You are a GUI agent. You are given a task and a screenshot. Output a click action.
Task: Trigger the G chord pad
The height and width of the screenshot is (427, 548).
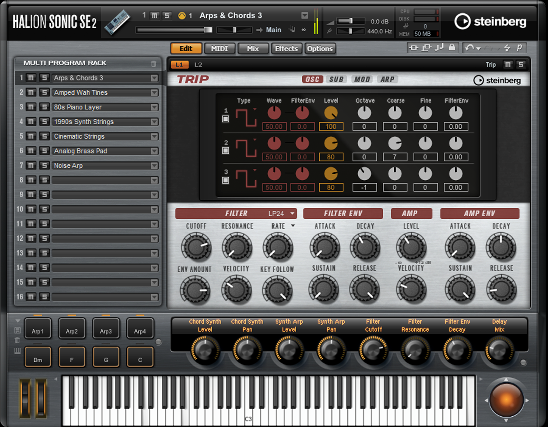[106, 357]
